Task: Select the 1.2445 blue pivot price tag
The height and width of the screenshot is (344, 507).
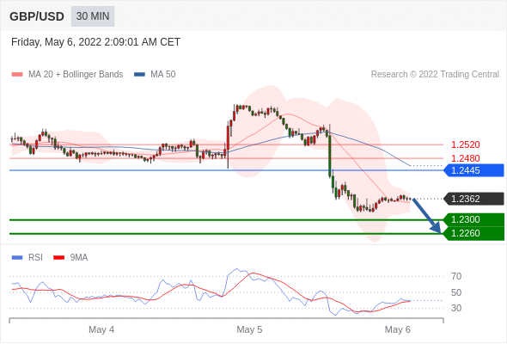Action: [473, 170]
